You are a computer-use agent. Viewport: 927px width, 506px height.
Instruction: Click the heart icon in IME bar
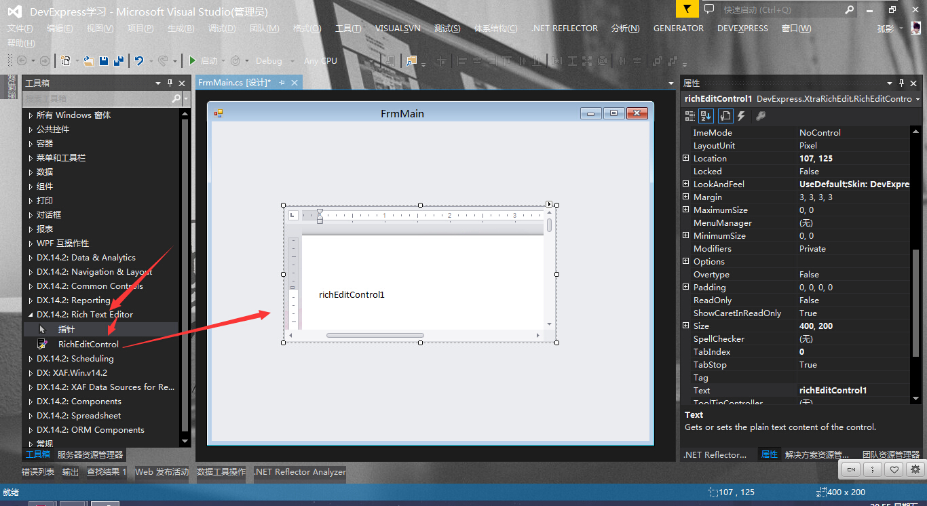[x=895, y=469]
